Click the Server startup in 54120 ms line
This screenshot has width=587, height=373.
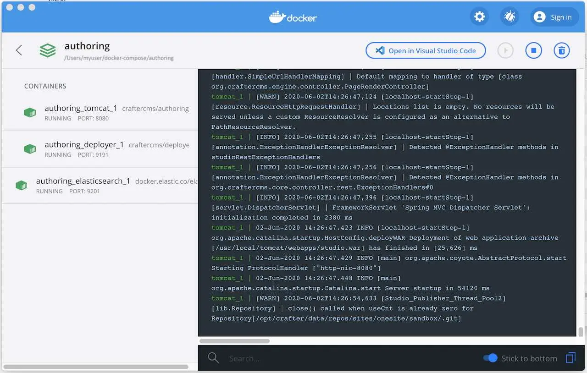coord(350,288)
